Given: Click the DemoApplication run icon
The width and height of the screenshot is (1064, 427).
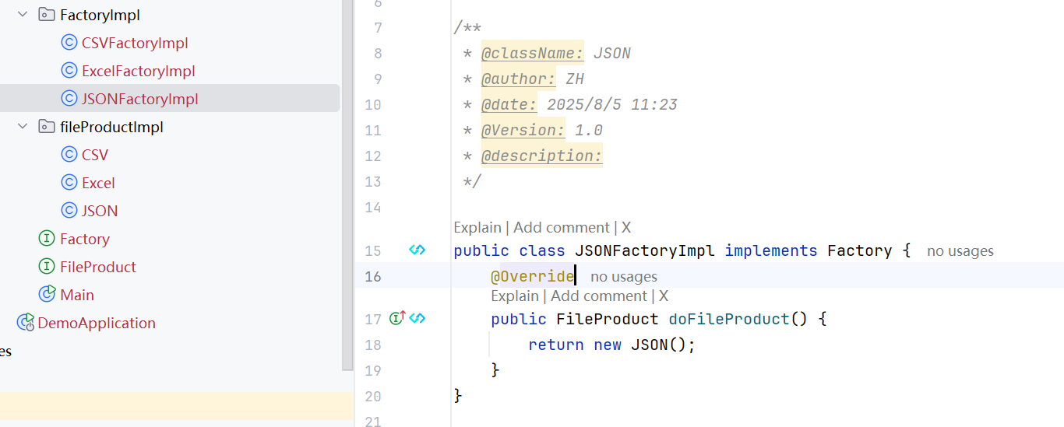Looking at the screenshot, I should pyautogui.click(x=26, y=323).
